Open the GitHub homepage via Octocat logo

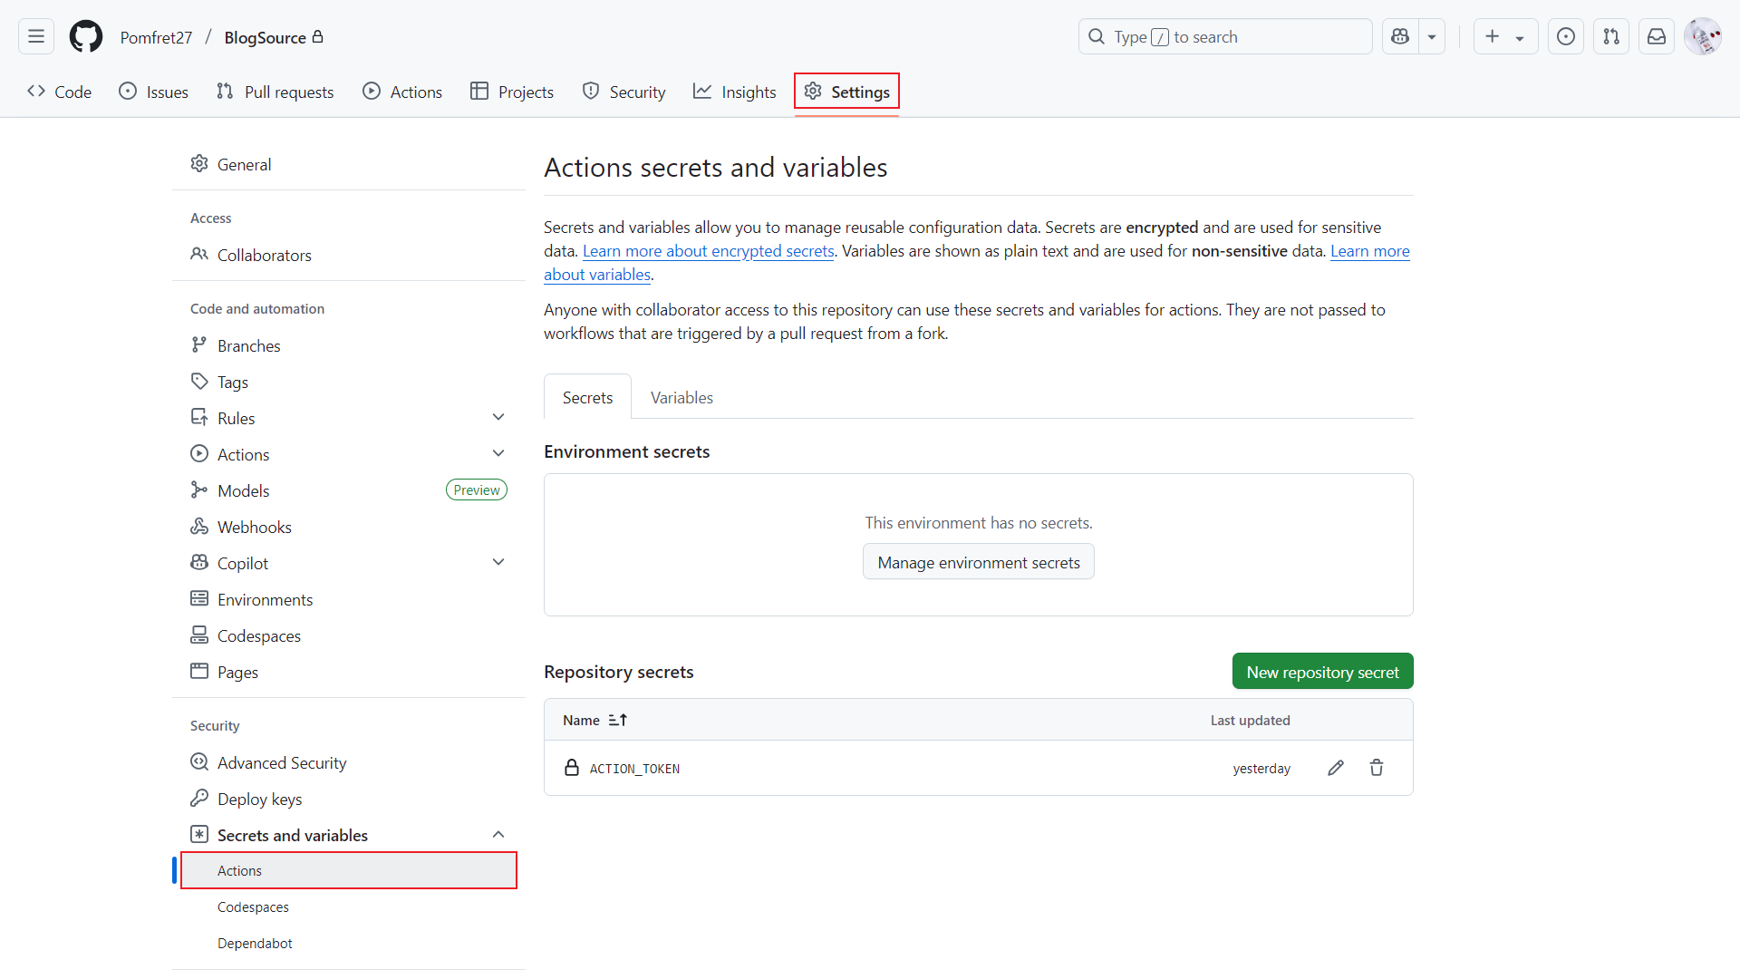pos(86,37)
